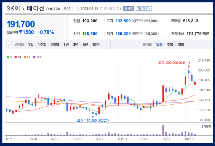The image size is (215, 146).
Task: Click the current price 191,700
Action: [21, 24]
